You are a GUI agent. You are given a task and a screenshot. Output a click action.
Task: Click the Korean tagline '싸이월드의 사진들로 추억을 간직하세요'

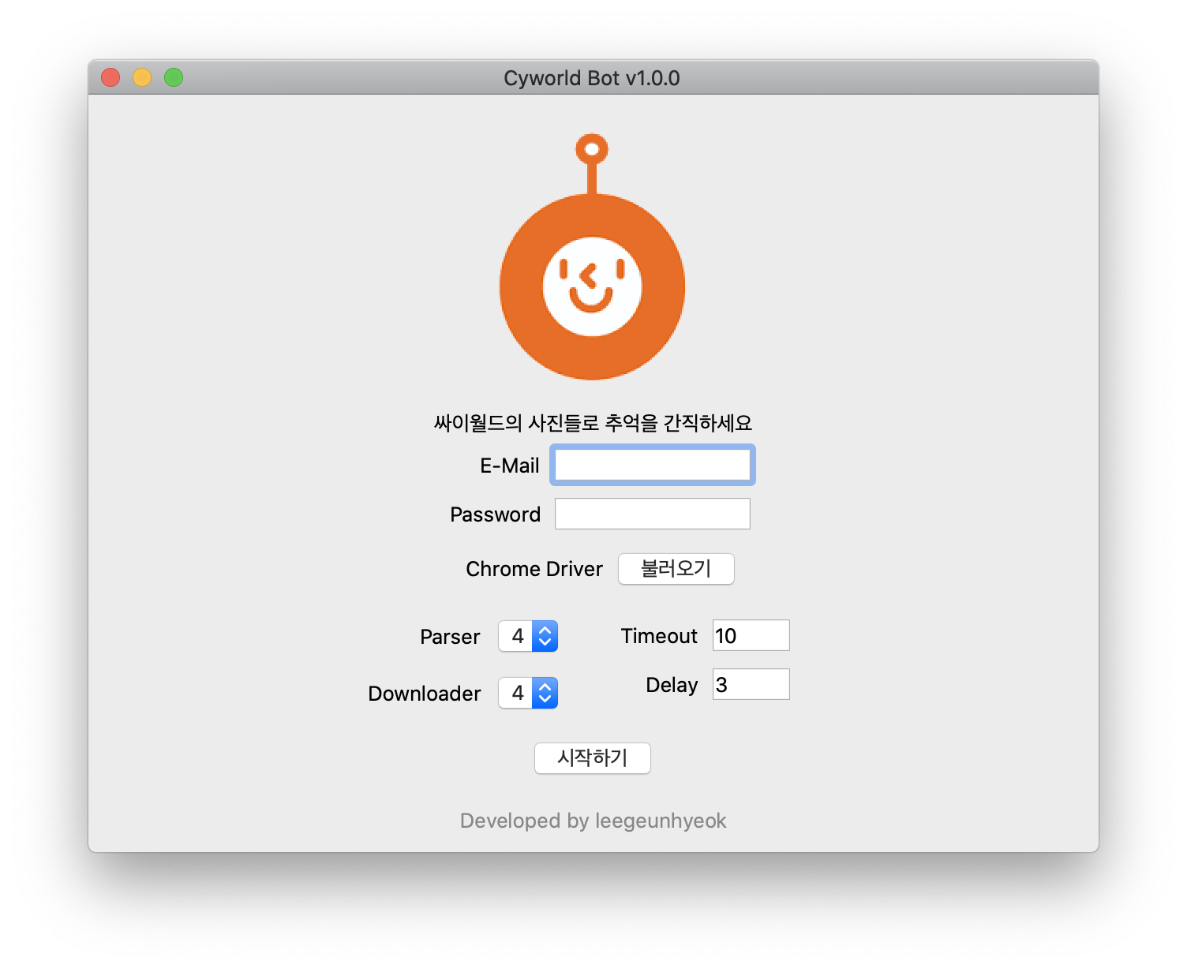pos(593,423)
